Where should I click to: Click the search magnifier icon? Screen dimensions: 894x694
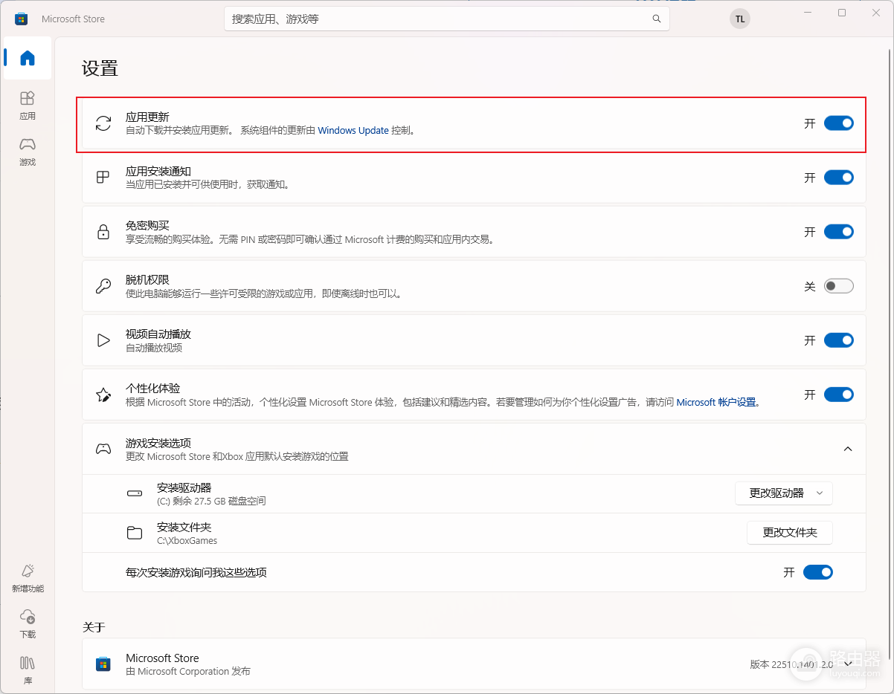657,19
